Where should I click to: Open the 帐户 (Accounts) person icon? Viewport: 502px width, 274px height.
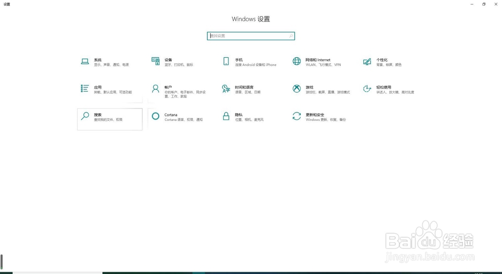coord(156,89)
